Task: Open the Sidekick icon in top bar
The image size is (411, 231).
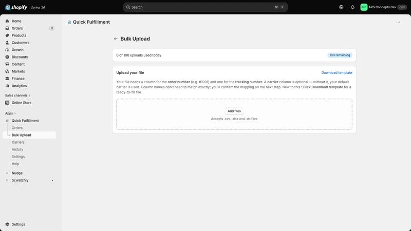Action: 341,7
